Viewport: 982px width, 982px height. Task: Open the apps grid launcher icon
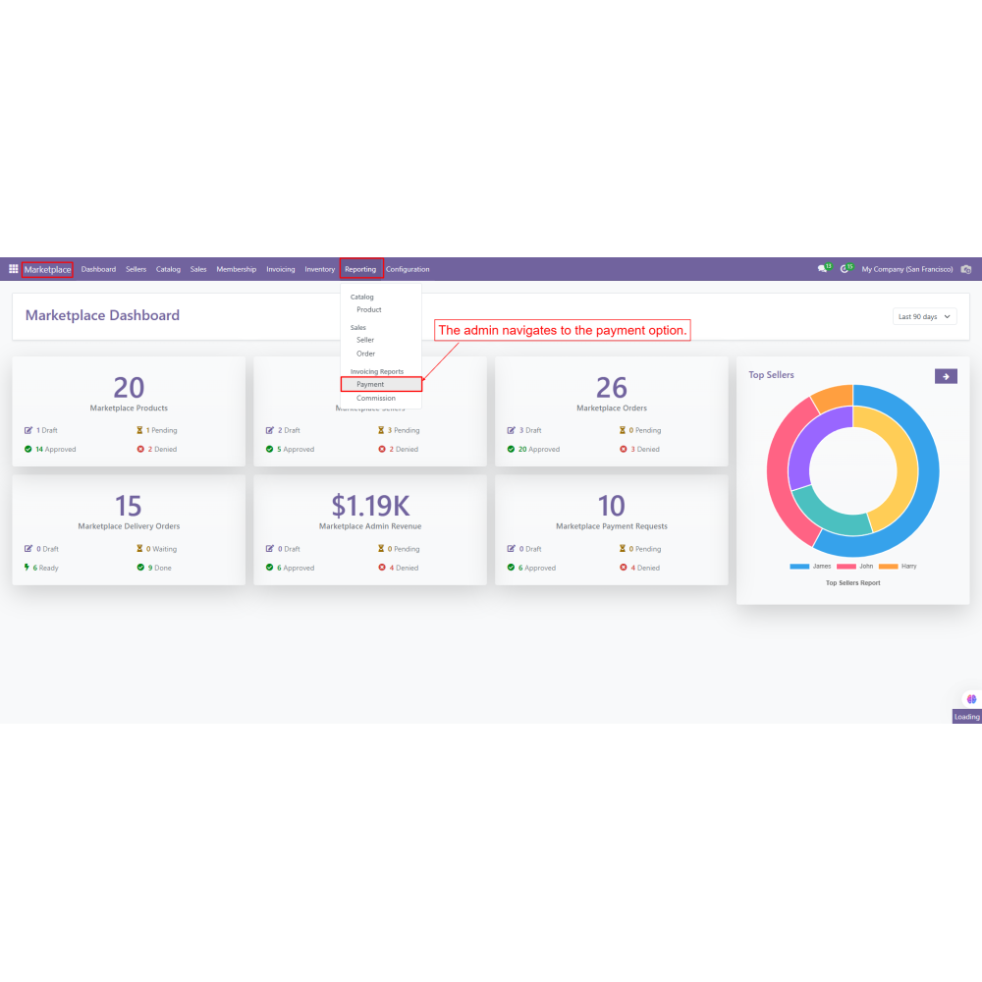[14, 269]
